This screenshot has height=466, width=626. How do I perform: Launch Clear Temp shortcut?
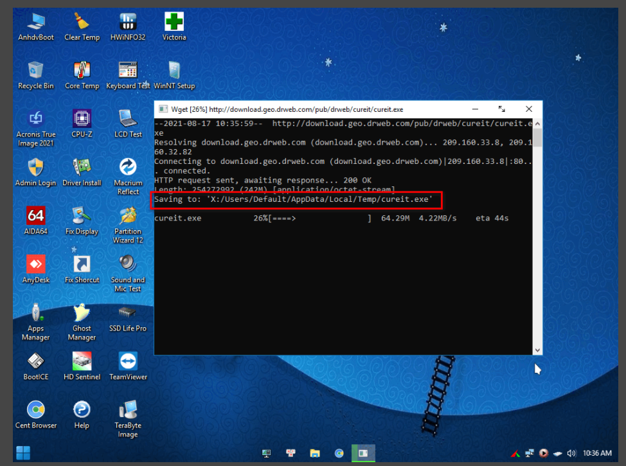pos(82,26)
